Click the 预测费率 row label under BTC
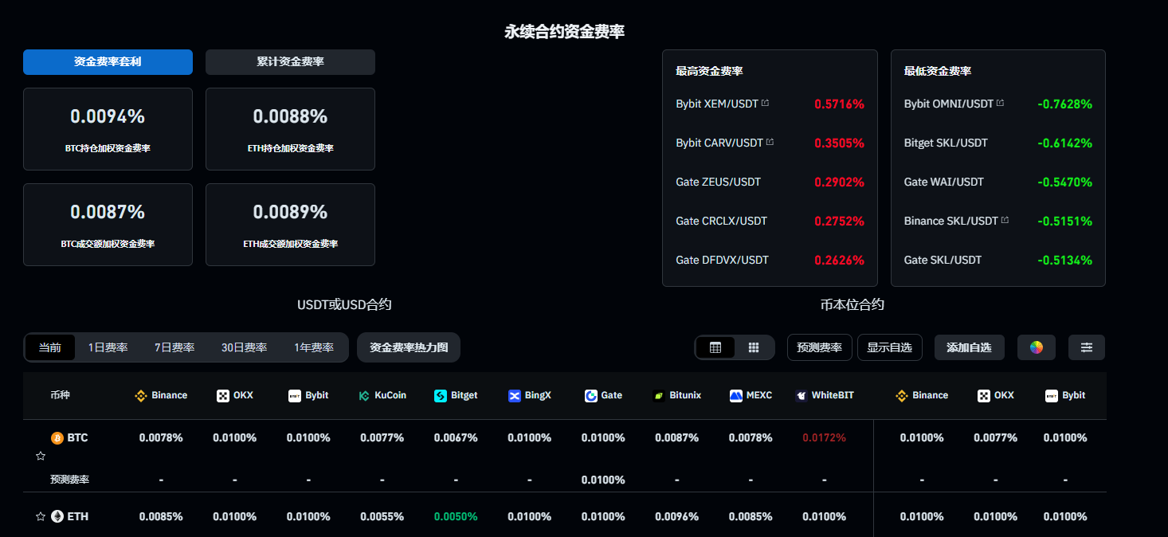The width and height of the screenshot is (1168, 537). click(x=69, y=480)
